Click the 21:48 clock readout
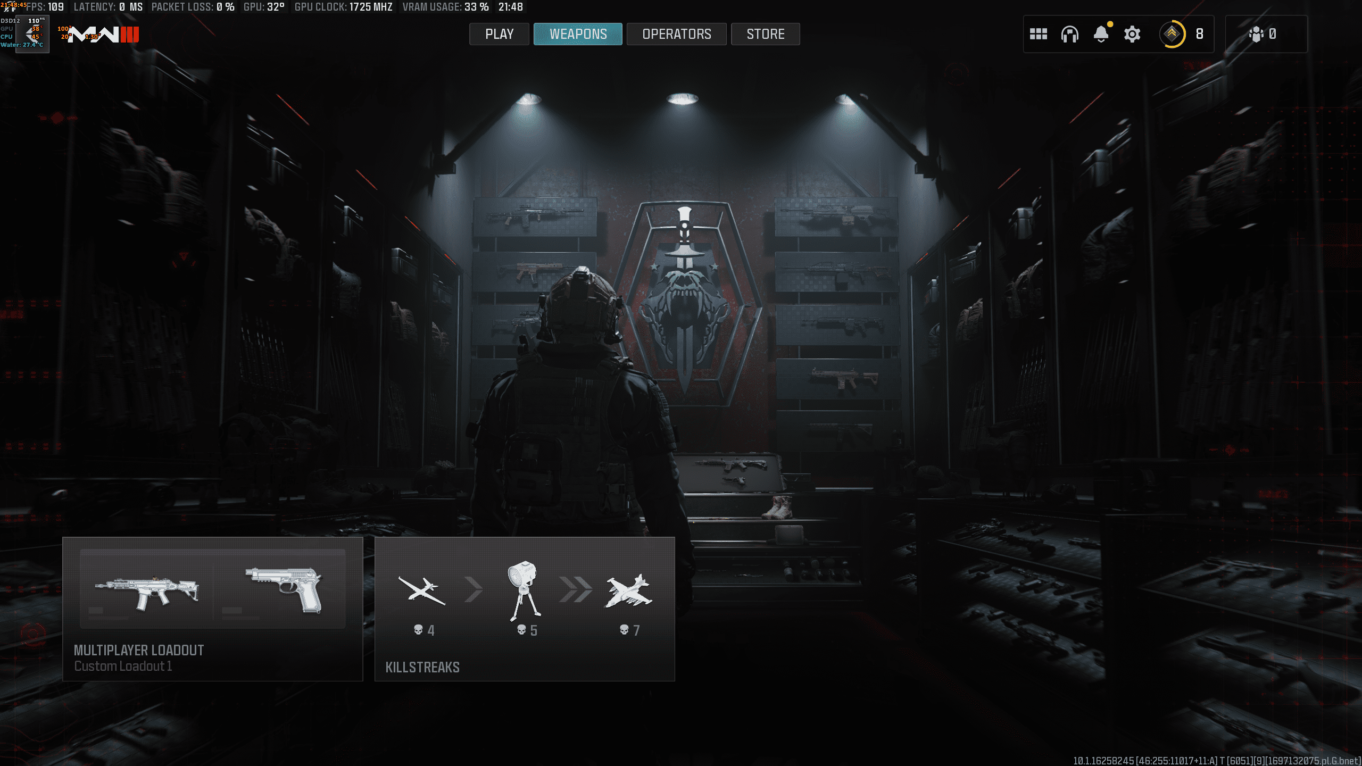Image resolution: width=1362 pixels, height=766 pixels. (511, 7)
